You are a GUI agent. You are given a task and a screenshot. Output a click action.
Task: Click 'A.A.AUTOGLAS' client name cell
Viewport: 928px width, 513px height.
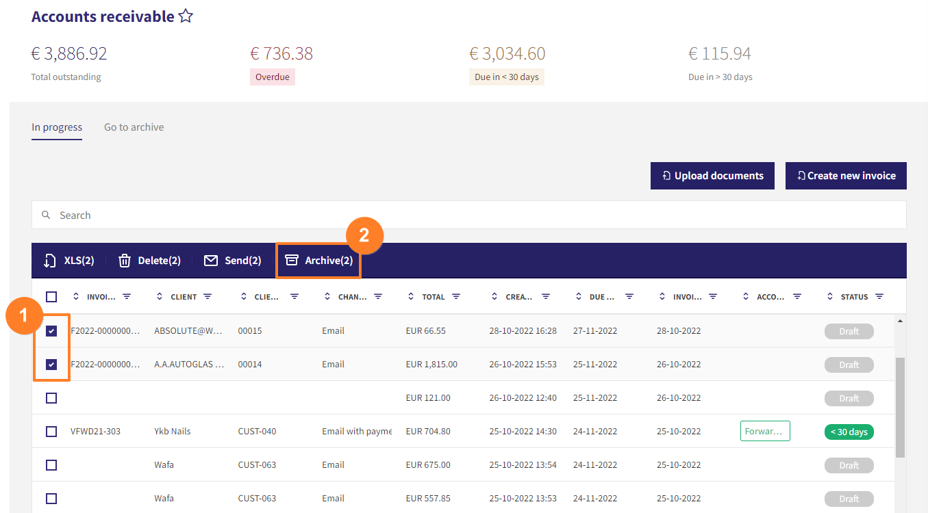click(190, 365)
